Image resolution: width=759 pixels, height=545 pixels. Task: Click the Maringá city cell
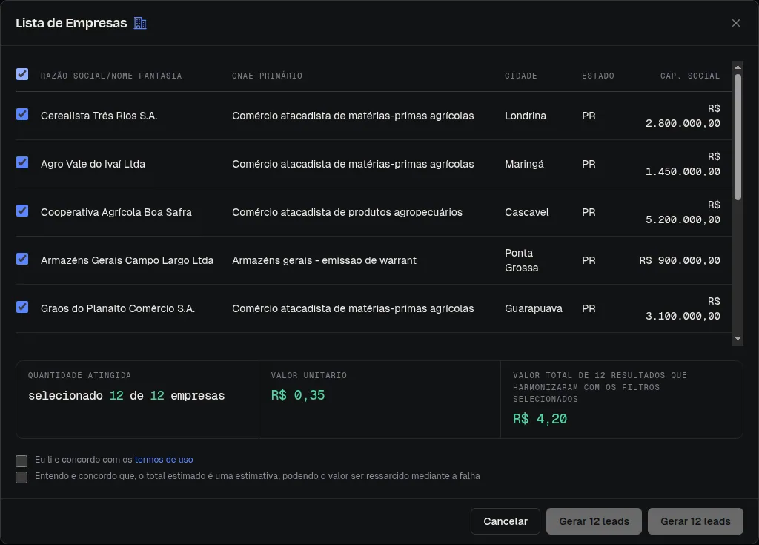coord(524,164)
